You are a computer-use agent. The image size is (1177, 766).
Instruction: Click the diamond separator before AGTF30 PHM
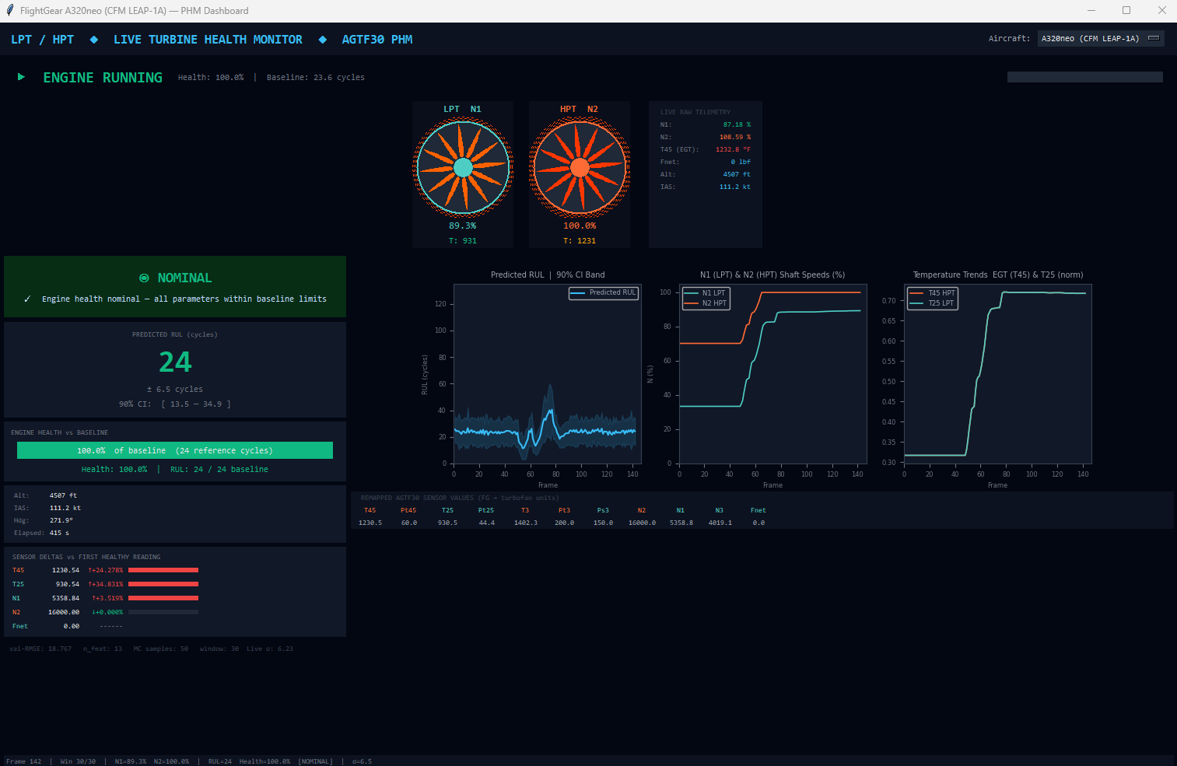323,40
